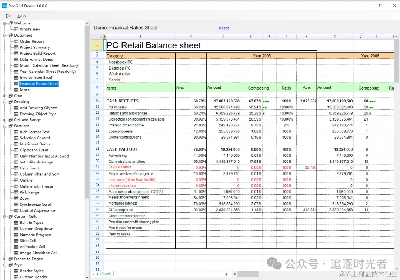Click the sheet icon beside Add Drawing Objects
Screen dimensions: 400x280
pyautogui.click(x=16, y=108)
